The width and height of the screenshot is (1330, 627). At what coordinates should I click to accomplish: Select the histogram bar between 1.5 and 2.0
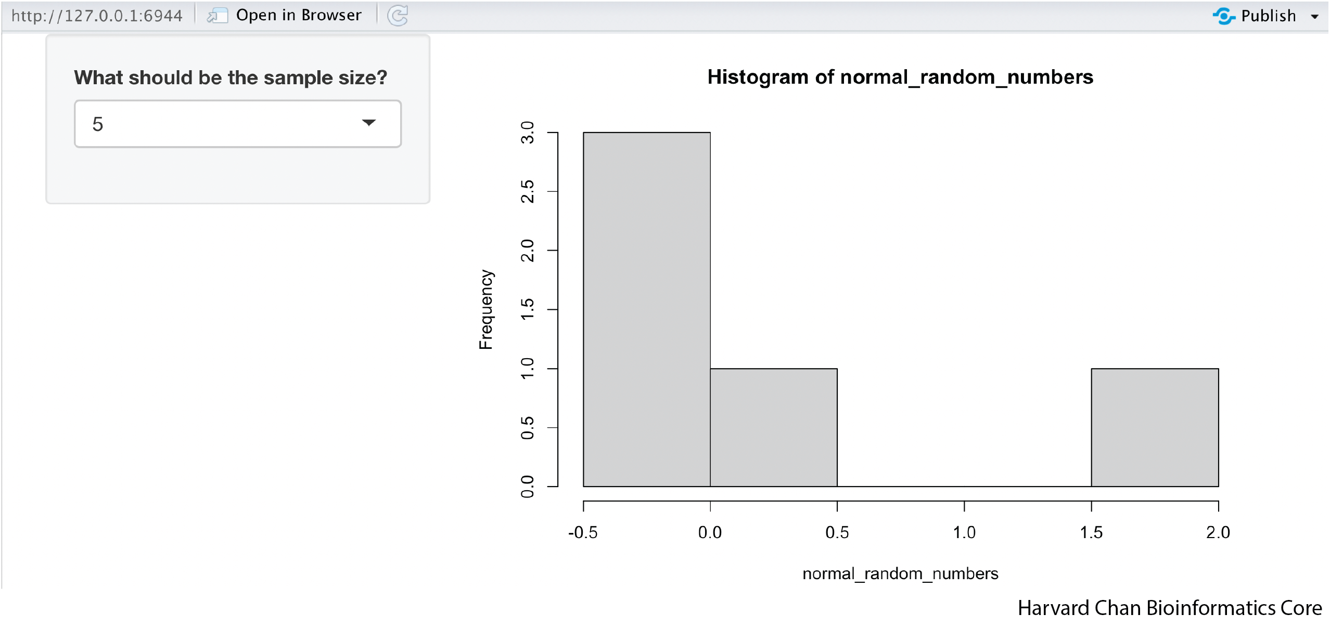(1154, 427)
